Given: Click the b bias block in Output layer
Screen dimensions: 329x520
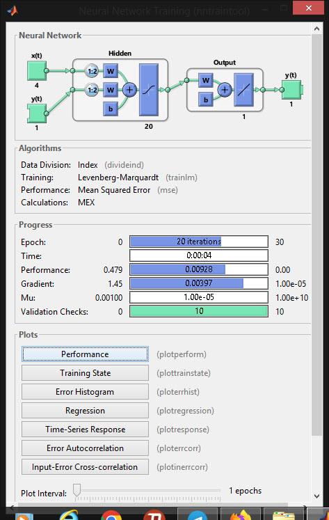Looking at the screenshot, I should point(206,100).
